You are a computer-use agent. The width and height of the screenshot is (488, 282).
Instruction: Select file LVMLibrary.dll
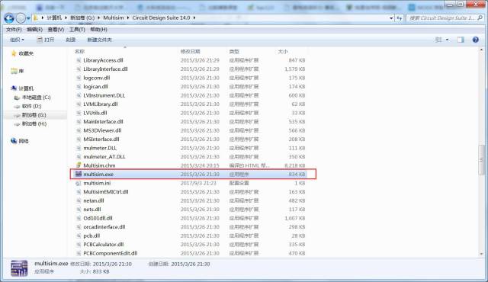[100, 104]
